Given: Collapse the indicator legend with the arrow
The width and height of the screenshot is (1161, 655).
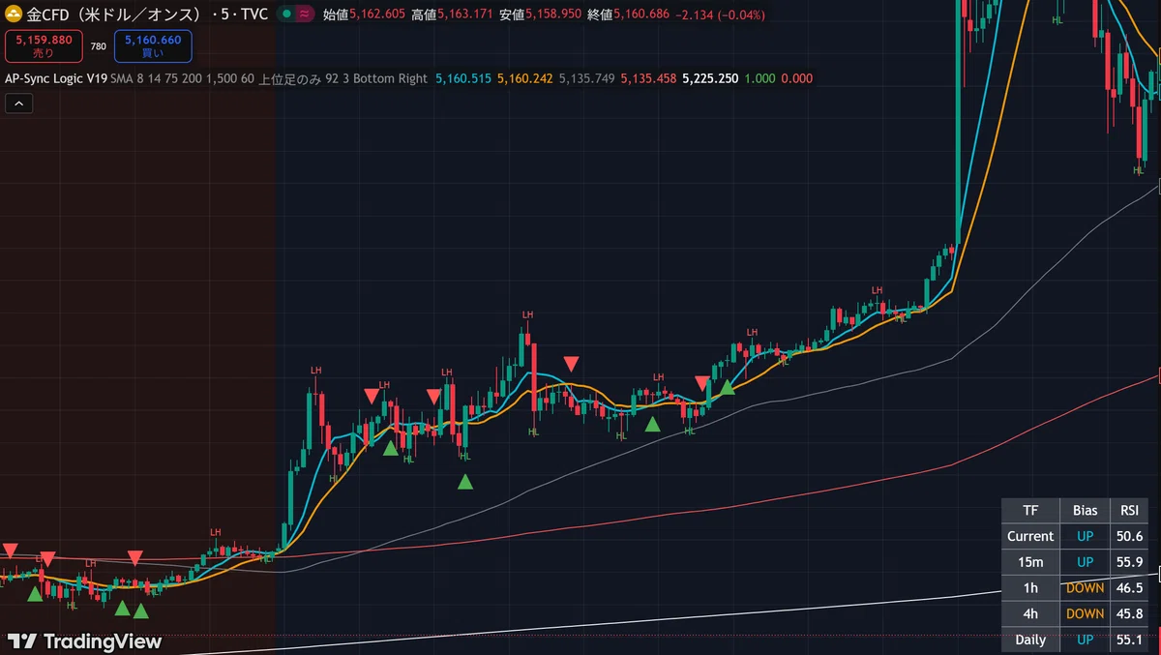Looking at the screenshot, I should point(19,104).
